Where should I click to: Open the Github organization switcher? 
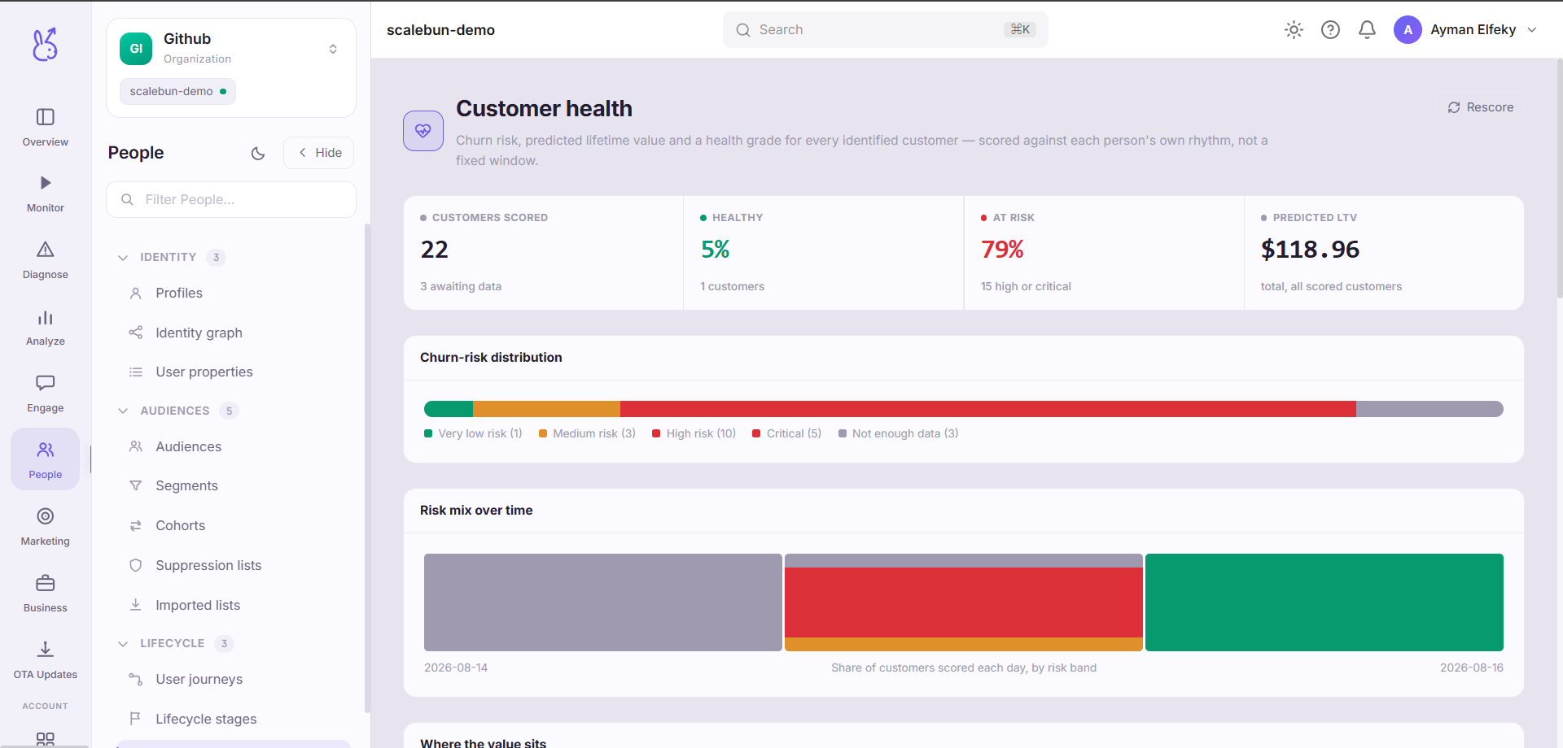231,49
